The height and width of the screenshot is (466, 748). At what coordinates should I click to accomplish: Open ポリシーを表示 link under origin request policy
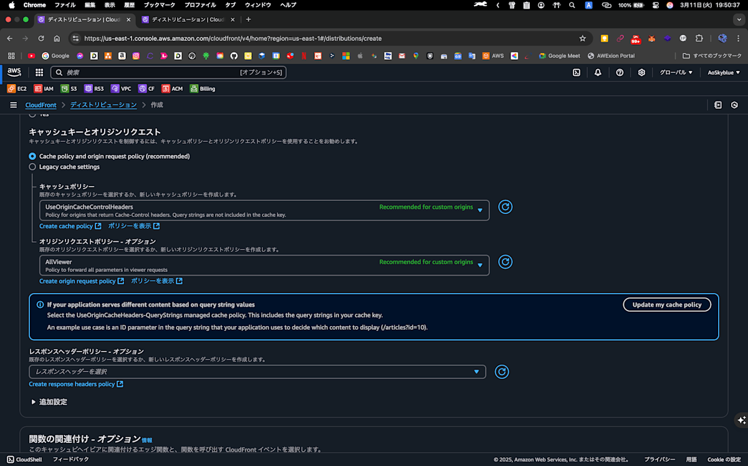pos(156,281)
